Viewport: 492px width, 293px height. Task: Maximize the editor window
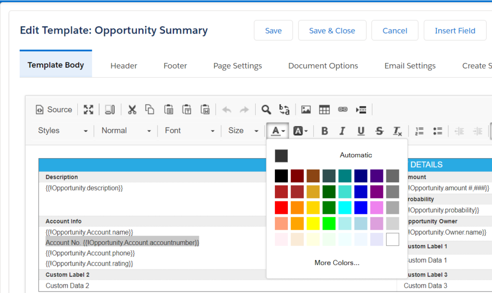pyautogui.click(x=88, y=109)
